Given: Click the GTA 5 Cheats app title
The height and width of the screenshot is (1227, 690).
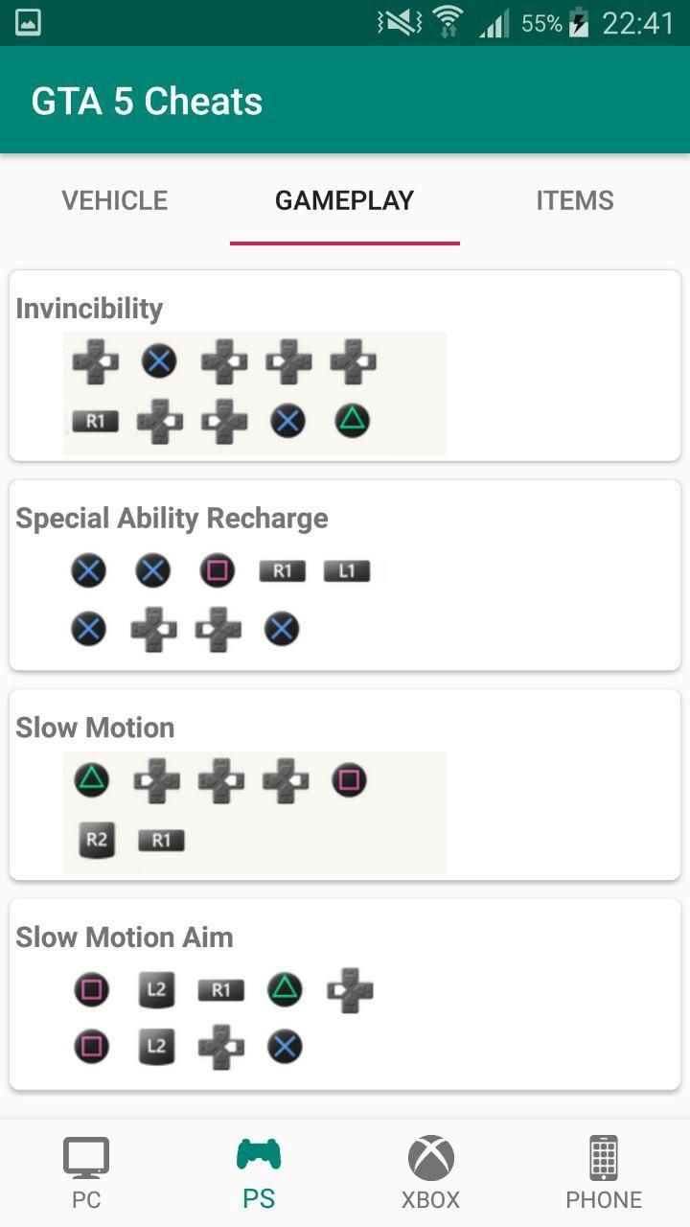Looking at the screenshot, I should (x=147, y=102).
